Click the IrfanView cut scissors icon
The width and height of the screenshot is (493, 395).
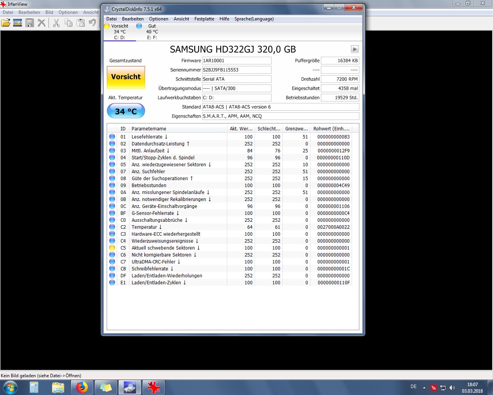(56, 23)
